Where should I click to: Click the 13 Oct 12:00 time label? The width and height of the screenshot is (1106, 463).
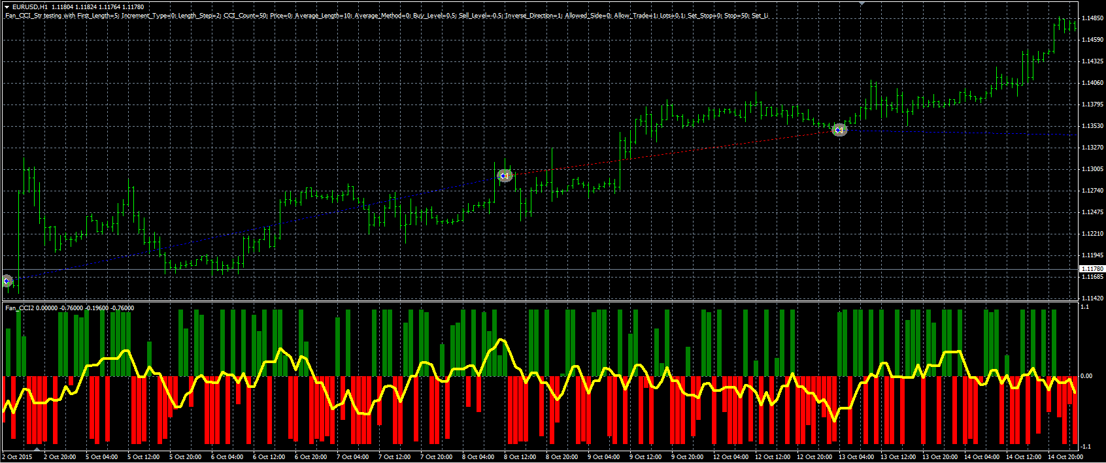898,457
